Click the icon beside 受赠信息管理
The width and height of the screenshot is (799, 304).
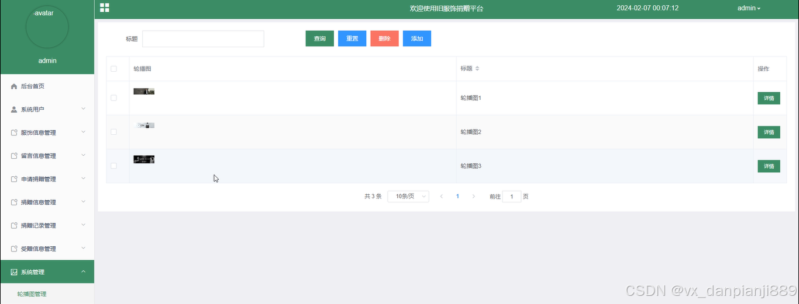tap(14, 249)
